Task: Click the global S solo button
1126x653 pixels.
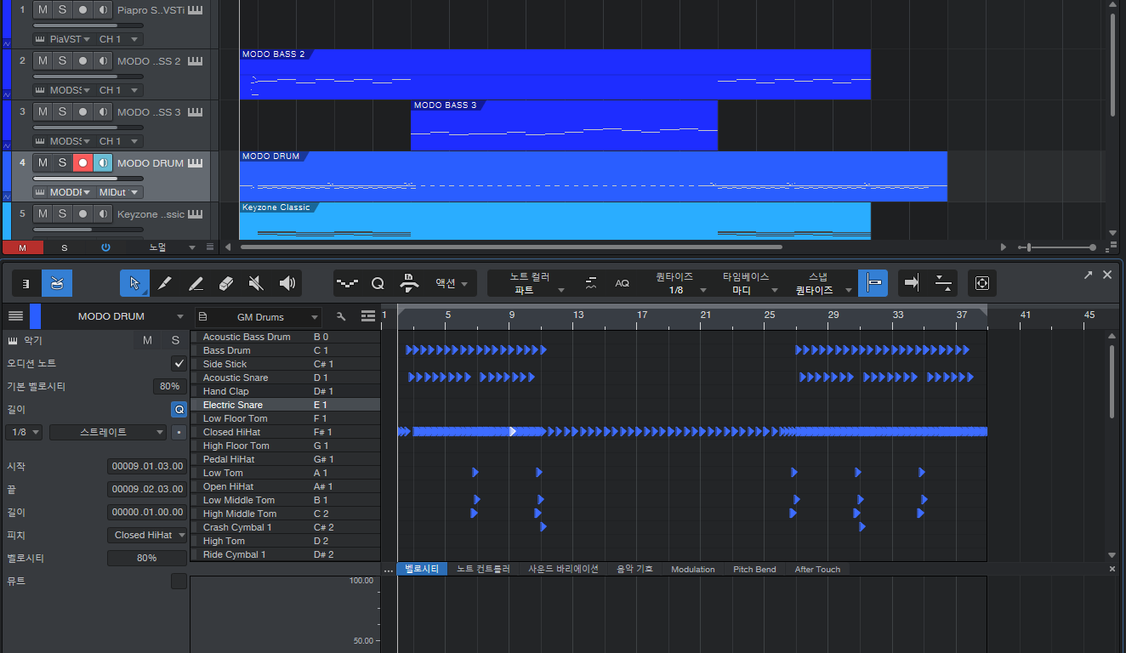Action: pyautogui.click(x=64, y=247)
